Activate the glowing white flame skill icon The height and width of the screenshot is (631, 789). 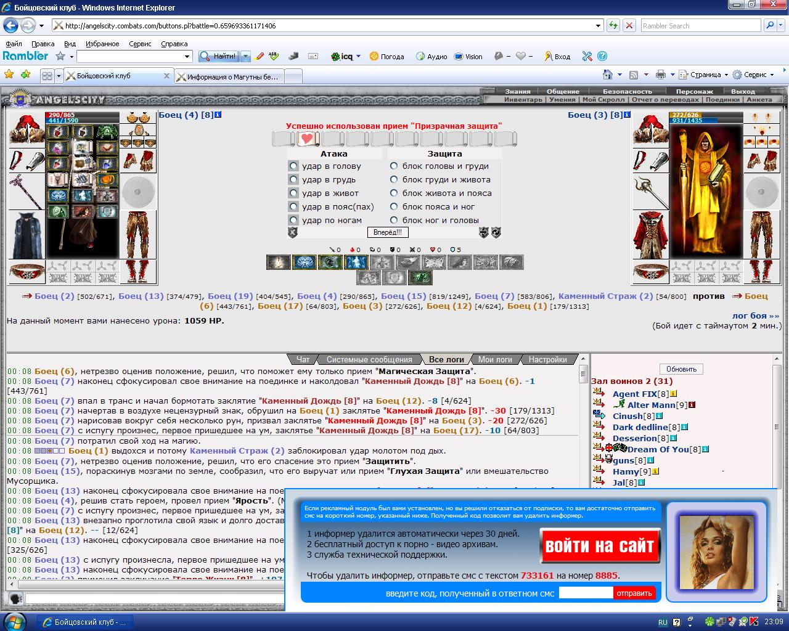279,262
